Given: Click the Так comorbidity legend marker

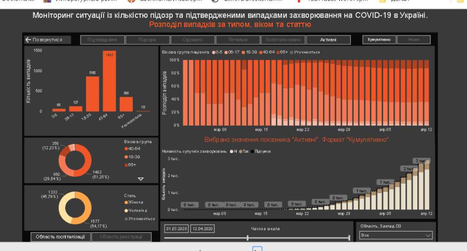Looking at the screenshot, I should [x=241, y=151].
